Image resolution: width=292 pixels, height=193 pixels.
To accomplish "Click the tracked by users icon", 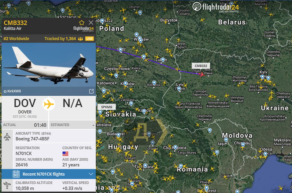I will pyautogui.click(x=80, y=39).
